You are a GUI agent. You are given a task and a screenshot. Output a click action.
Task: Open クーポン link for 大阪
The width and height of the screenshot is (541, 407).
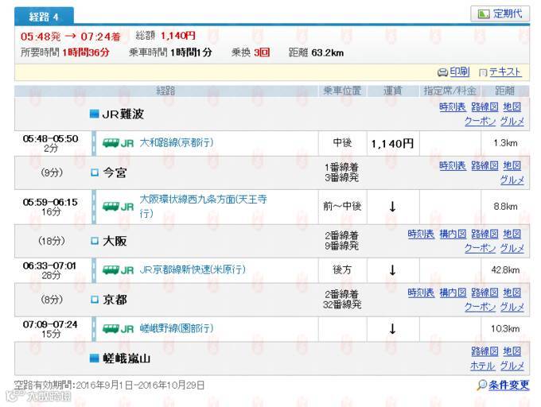[480, 248]
